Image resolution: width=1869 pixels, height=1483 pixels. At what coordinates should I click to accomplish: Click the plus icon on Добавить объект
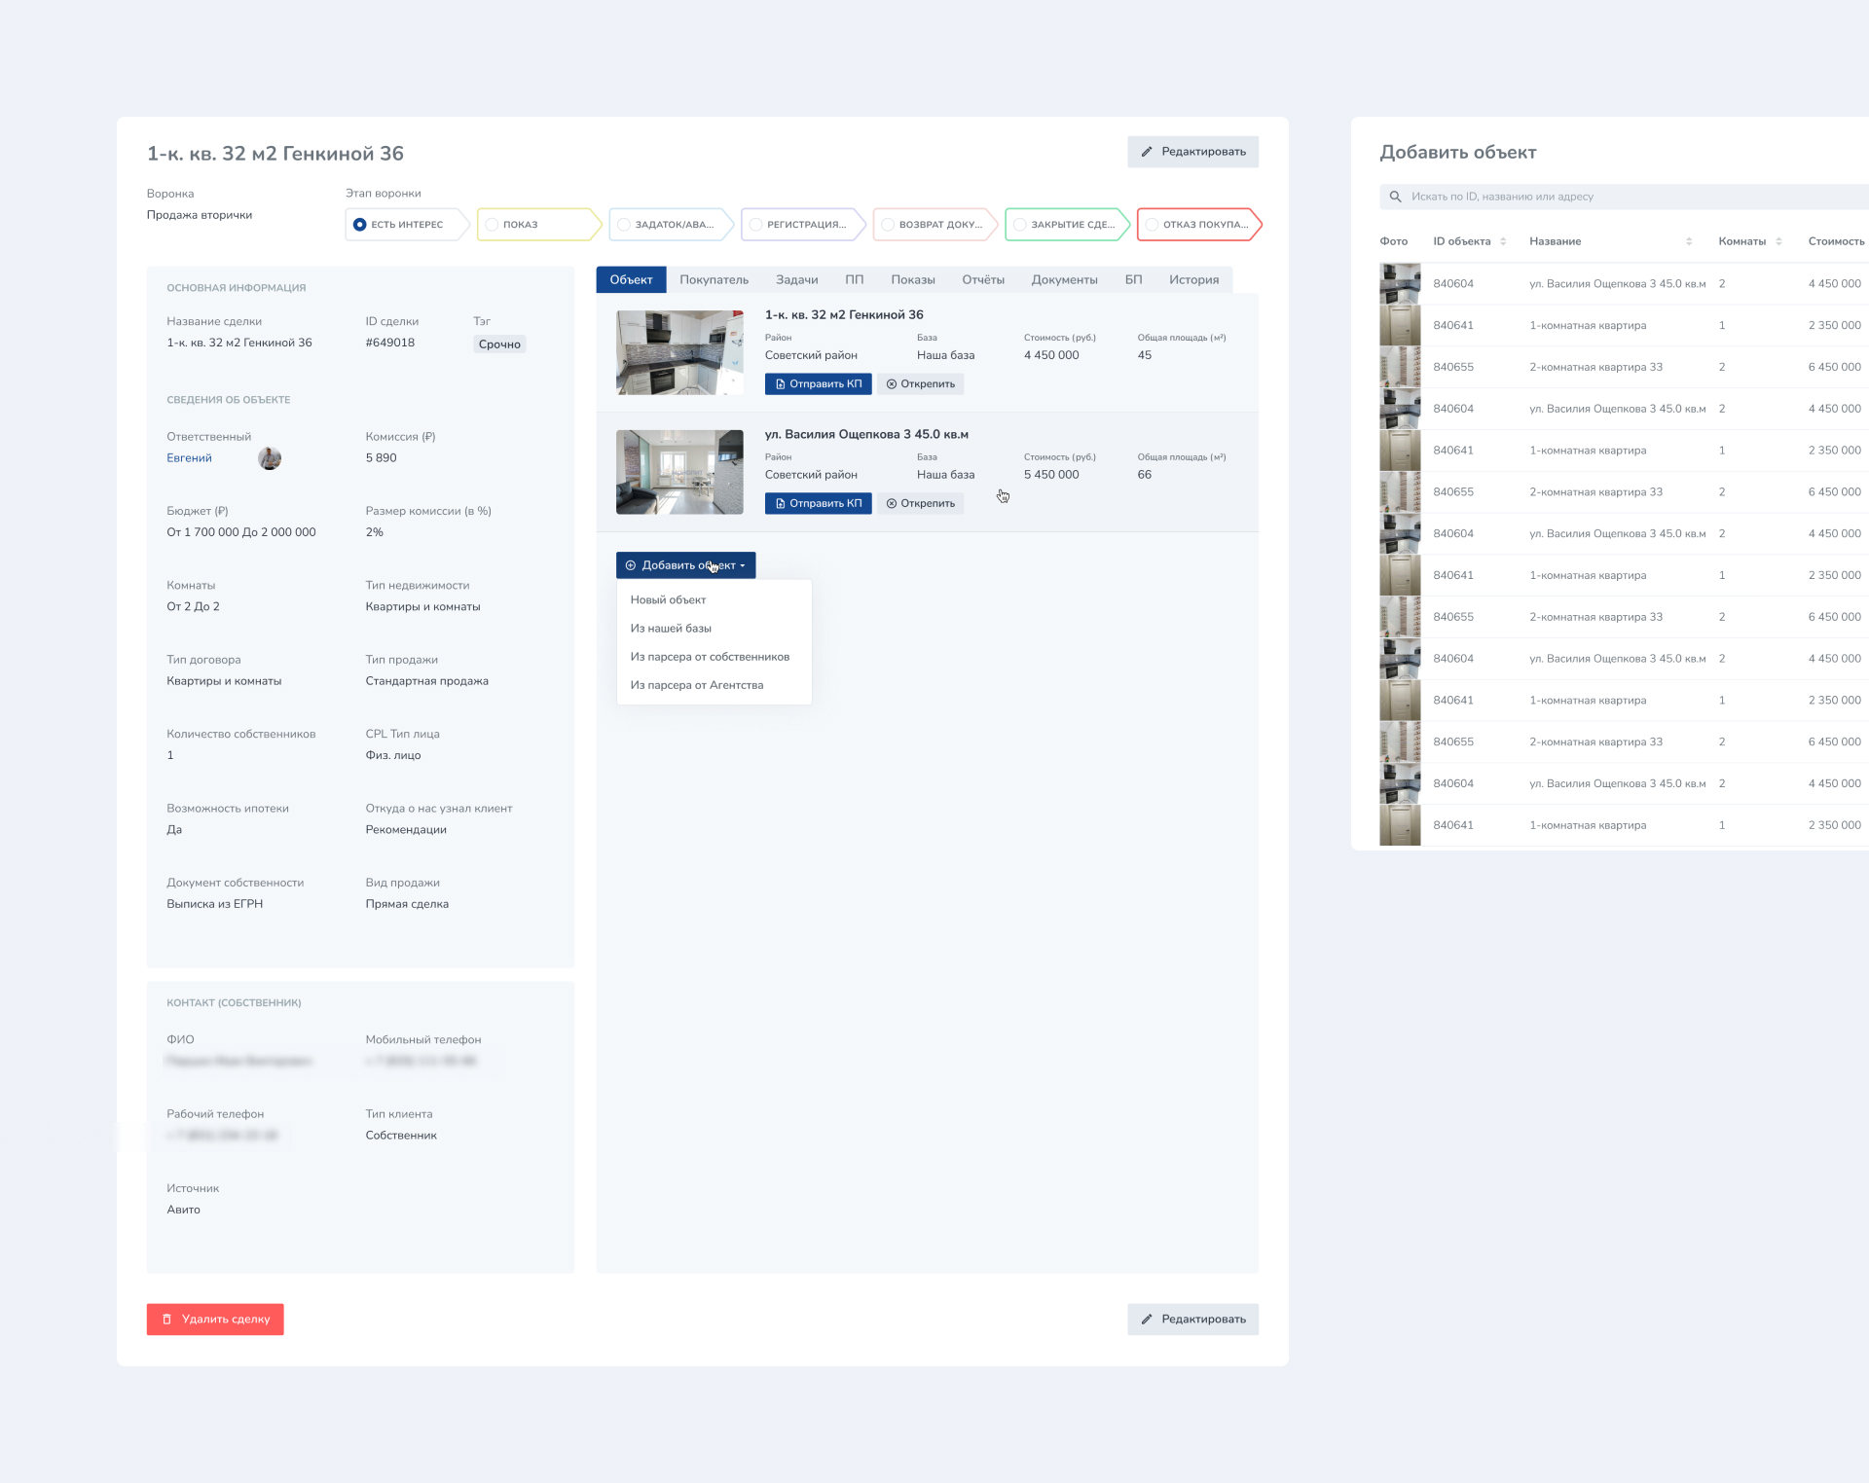pos(630,565)
